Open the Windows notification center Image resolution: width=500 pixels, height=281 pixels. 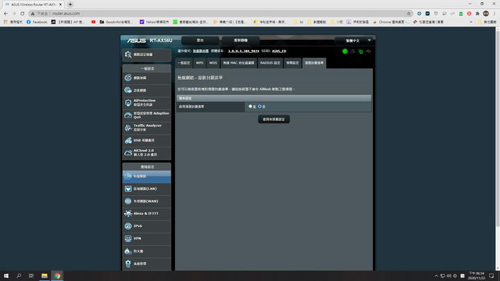492,276
